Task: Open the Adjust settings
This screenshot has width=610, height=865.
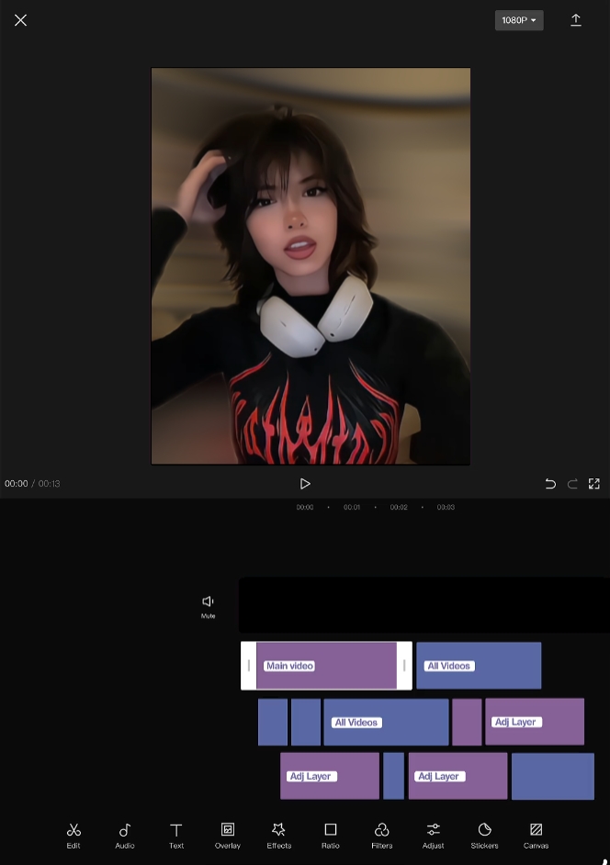Action: pos(434,834)
